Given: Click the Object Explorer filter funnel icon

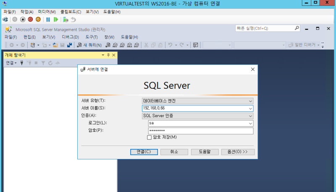Looking at the screenshot, I should [43, 63].
